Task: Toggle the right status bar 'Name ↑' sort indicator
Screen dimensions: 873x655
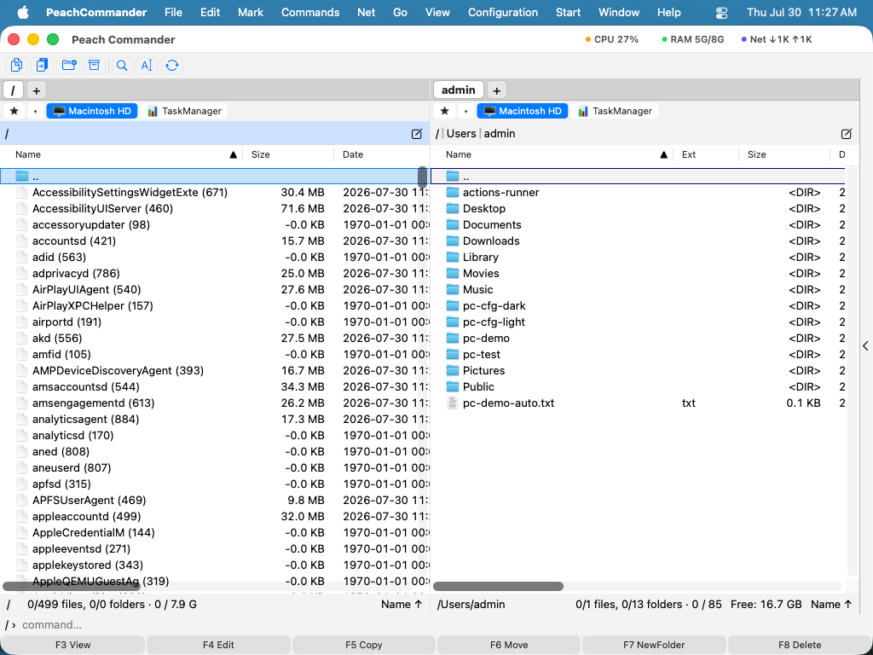Action: (831, 605)
